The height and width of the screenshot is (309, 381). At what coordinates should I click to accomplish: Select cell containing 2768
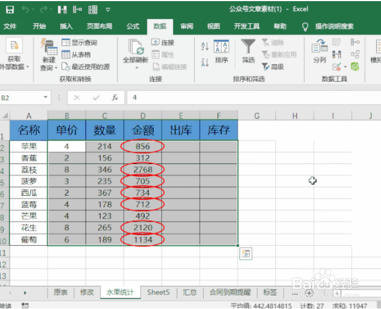tap(143, 169)
